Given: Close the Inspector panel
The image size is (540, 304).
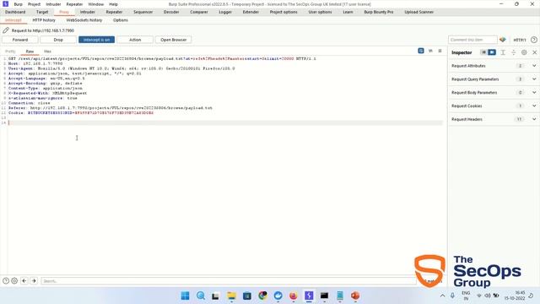Looking at the screenshot, I should pyautogui.click(x=534, y=52).
